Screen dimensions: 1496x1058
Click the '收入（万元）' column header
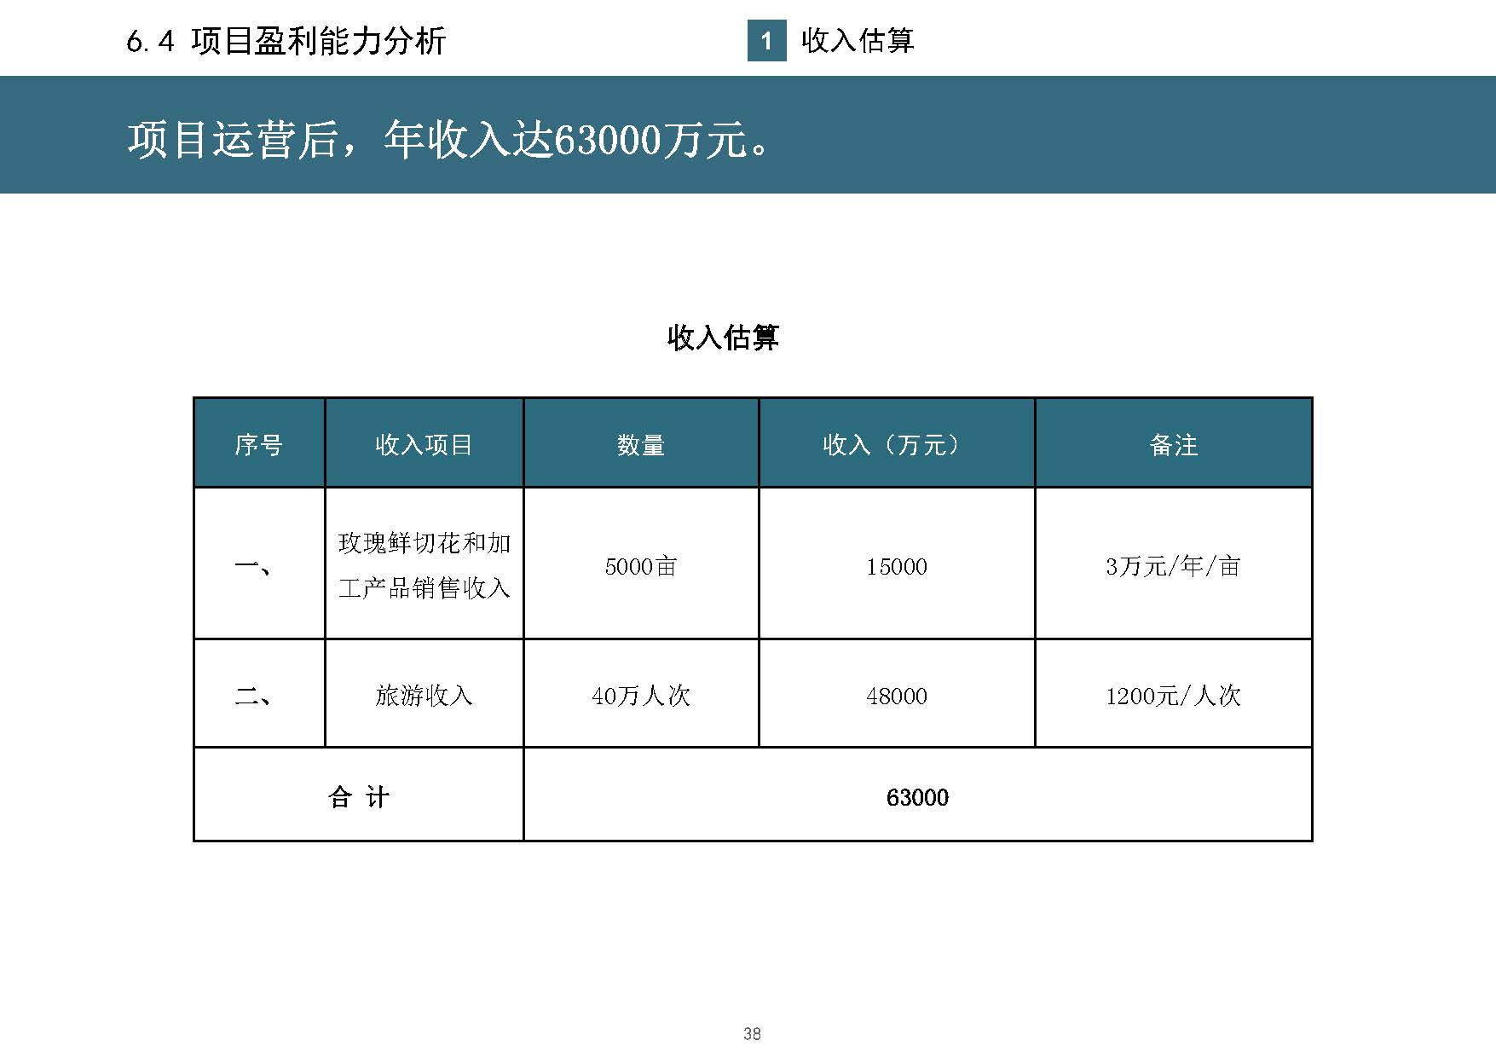click(x=897, y=444)
